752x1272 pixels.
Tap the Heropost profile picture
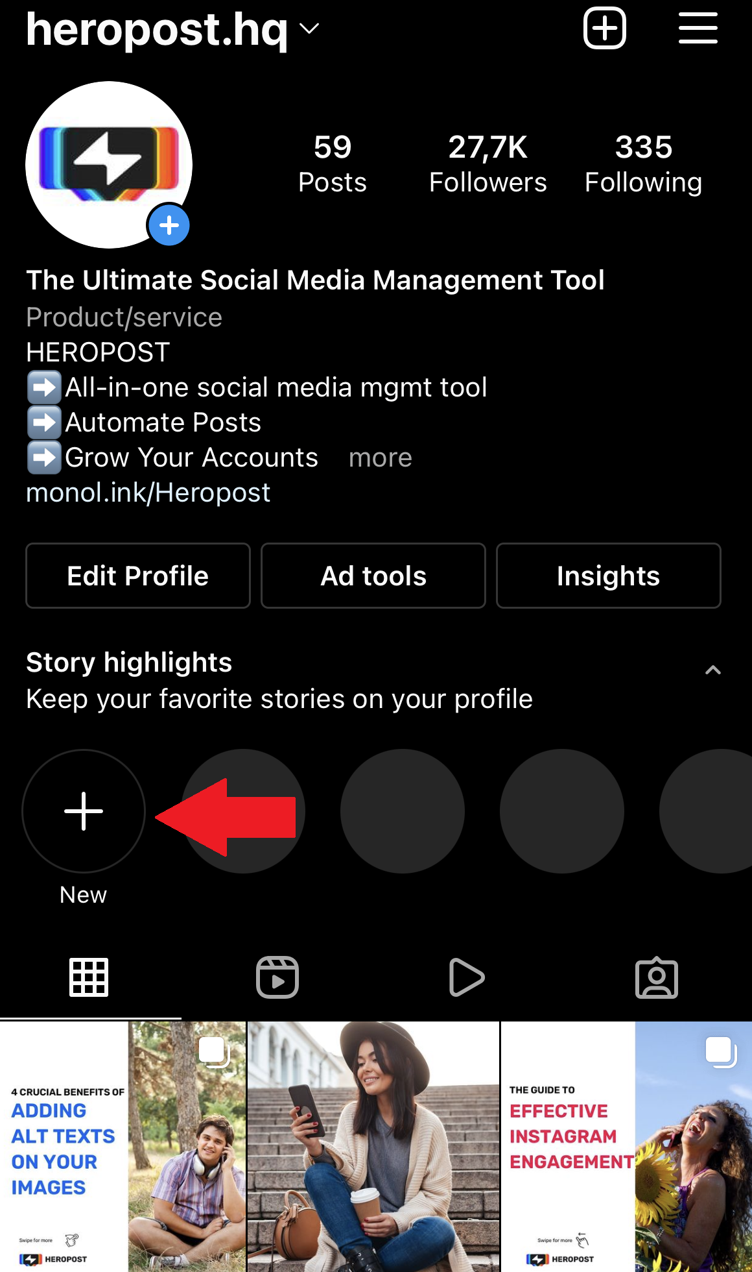click(x=109, y=165)
